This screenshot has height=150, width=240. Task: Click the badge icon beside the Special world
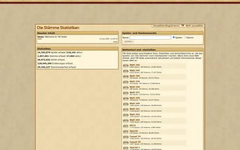pos(126,132)
